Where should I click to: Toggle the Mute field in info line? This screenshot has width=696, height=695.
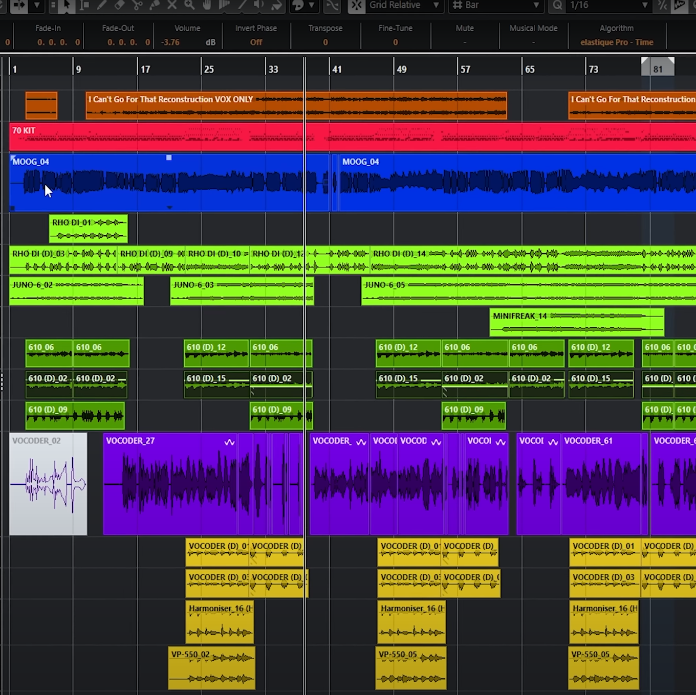[465, 42]
